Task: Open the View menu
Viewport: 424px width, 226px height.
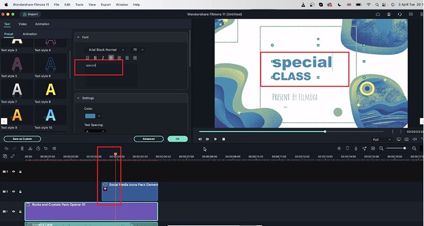Action: [92, 5]
